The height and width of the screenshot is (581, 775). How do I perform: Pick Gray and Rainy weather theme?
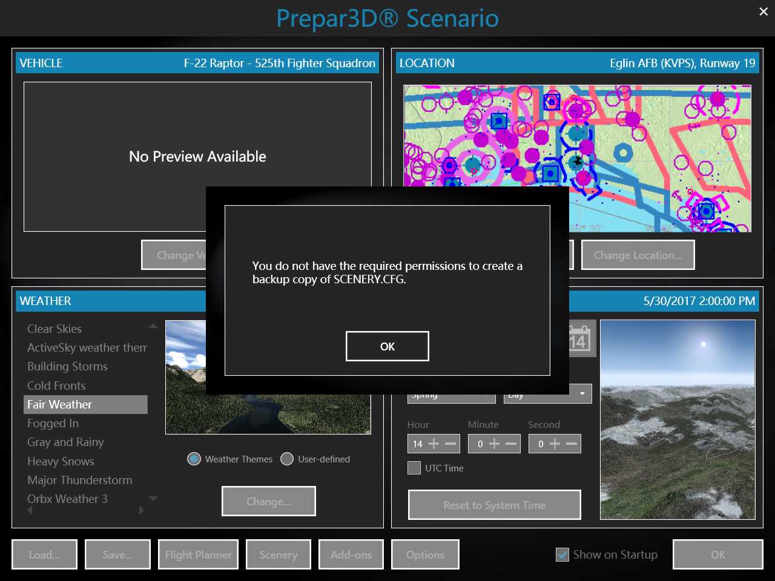[65, 442]
